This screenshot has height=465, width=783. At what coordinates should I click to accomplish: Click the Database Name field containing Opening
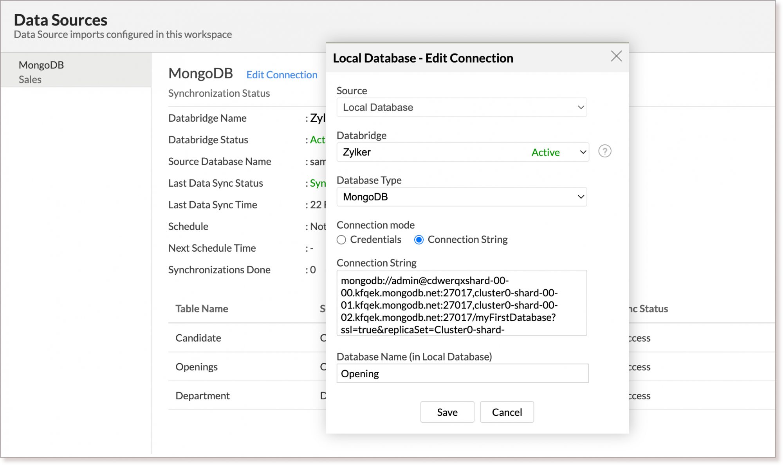click(x=462, y=374)
